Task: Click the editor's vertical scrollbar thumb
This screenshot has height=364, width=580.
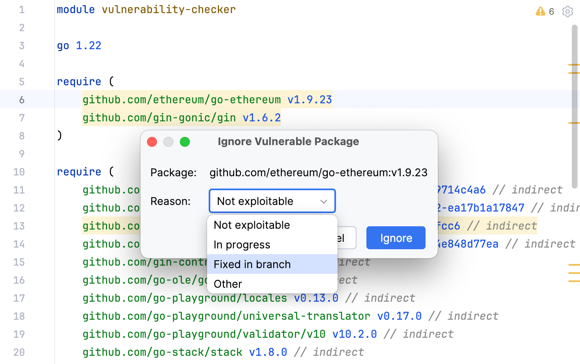Action: 575,107
